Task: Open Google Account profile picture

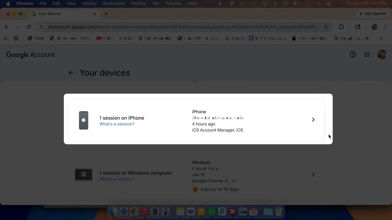Action: point(382,54)
